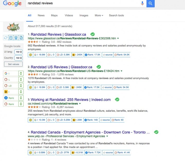Image resolution: width=185 pixels, height=161 pixels.
Task: Switch to the All tab
Action: point(30,15)
